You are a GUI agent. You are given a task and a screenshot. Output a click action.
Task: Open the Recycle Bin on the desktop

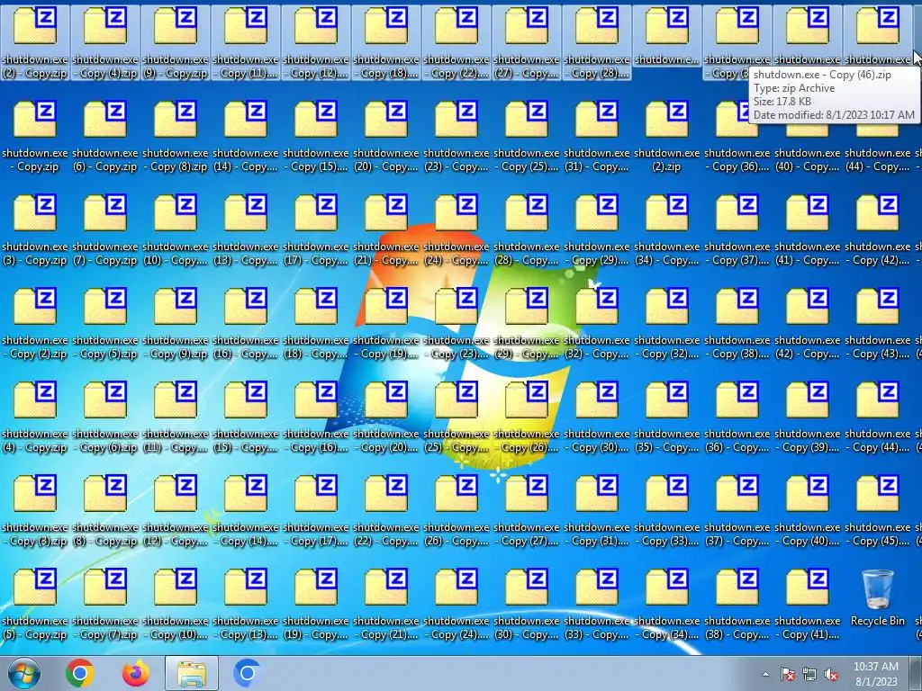click(x=877, y=597)
